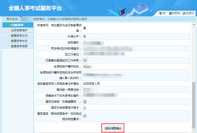
Task: Click the bullet icon before 查看报考文件
Action: [8, 36]
